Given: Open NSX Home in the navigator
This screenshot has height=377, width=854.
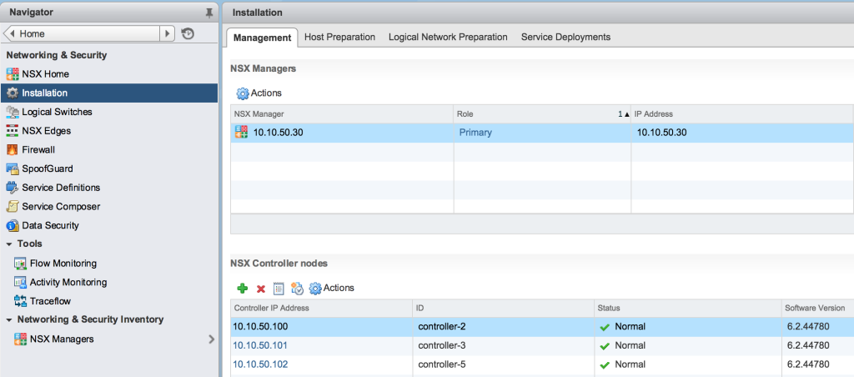Looking at the screenshot, I should [x=45, y=74].
